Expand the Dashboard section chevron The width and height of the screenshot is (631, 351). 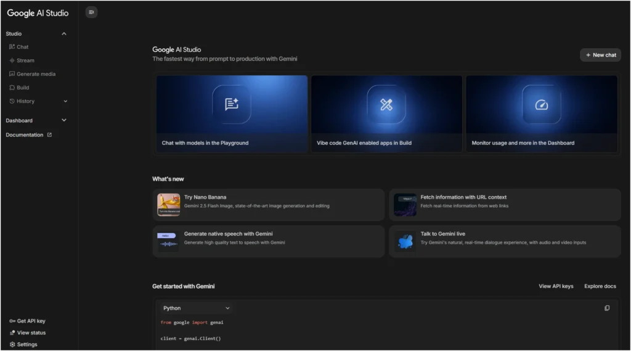coord(64,120)
